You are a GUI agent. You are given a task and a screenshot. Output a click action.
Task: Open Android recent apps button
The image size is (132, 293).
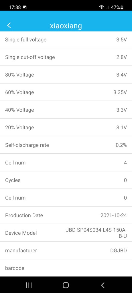pyautogui.click(x=29, y=285)
